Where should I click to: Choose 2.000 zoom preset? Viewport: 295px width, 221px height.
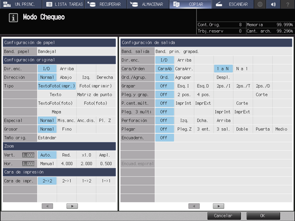[x=86, y=163]
